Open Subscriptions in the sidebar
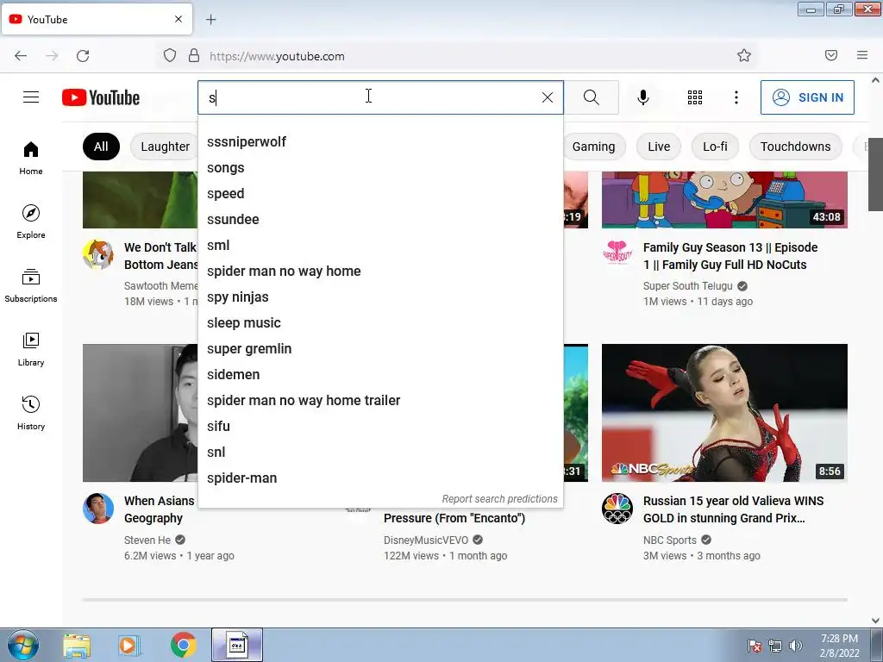883x662 pixels. pyautogui.click(x=31, y=285)
